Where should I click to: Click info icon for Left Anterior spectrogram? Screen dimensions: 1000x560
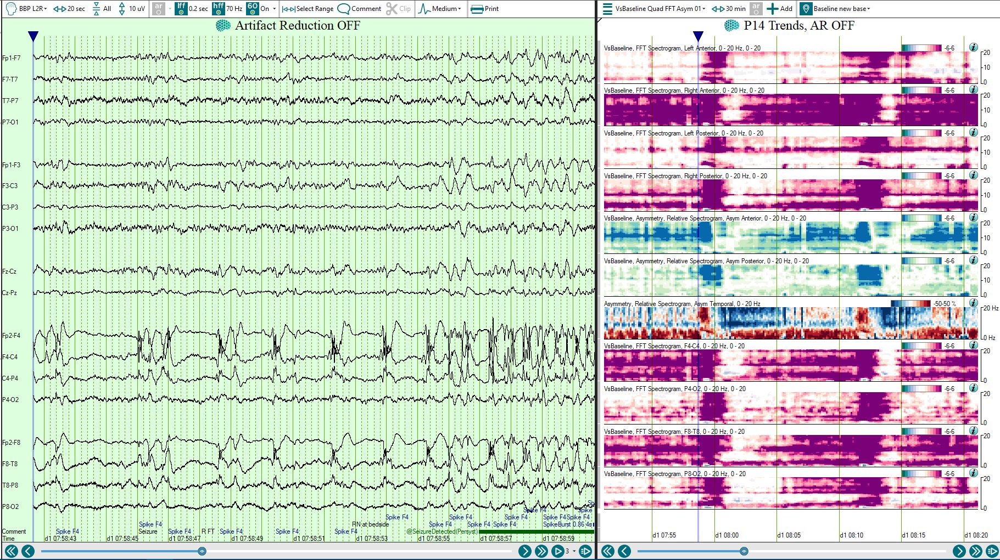click(973, 48)
